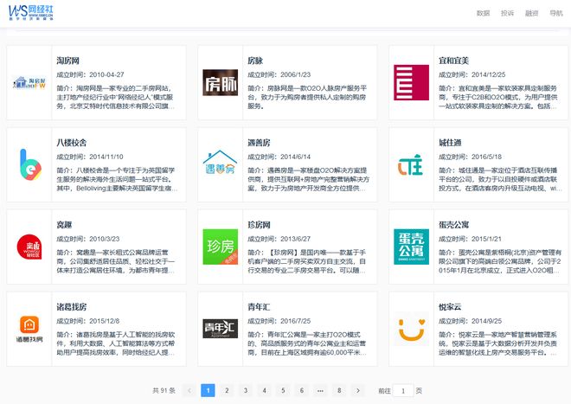Viewport: 571px width, 404px height.
Task: Open the 悦家云 smiley logo
Action: (x=412, y=329)
